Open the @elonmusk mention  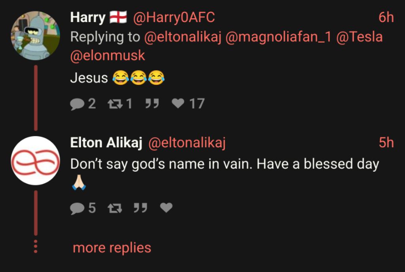pos(108,56)
